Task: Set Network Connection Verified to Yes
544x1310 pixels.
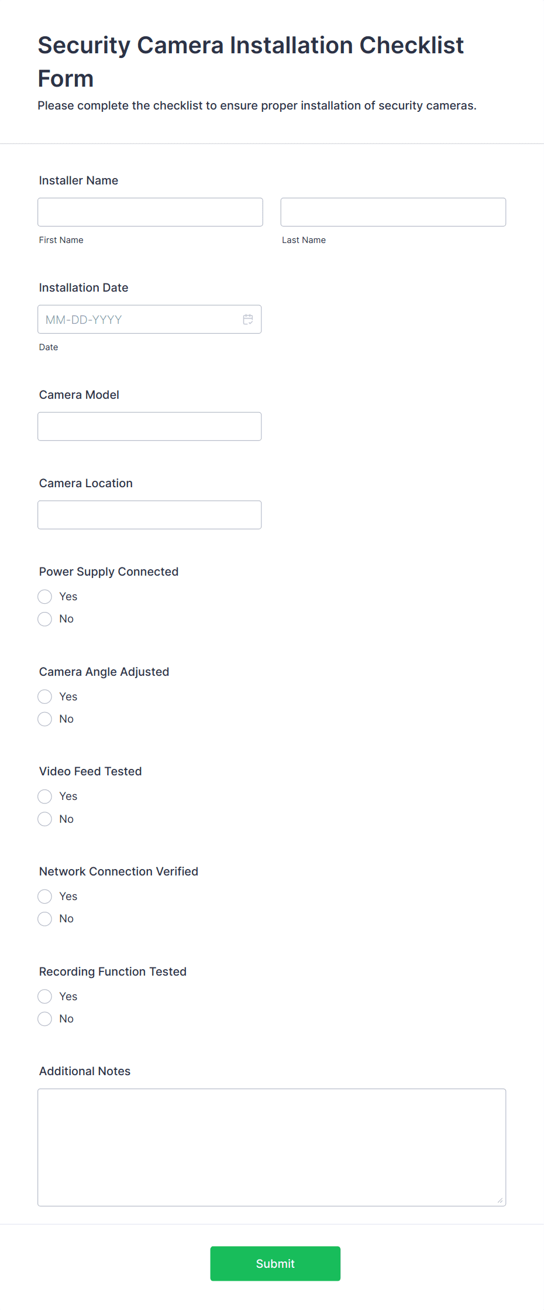Action: tap(44, 897)
